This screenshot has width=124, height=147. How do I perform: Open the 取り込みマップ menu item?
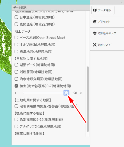coord(107,33)
